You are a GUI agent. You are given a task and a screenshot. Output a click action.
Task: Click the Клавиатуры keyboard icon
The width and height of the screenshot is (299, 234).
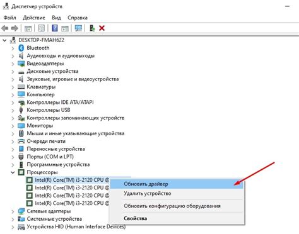[x=21, y=87]
